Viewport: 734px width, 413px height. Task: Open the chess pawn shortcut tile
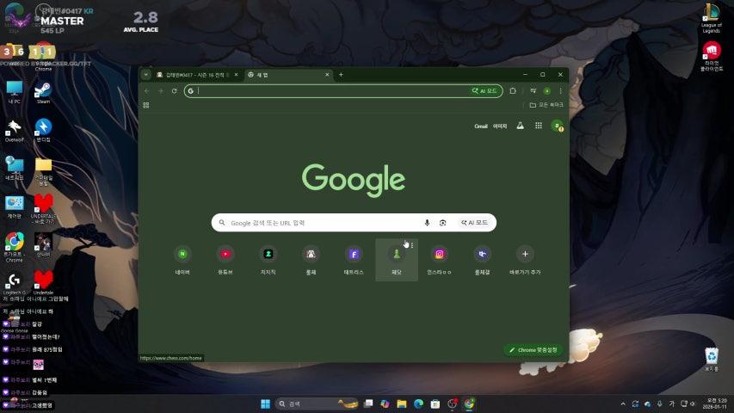[x=397, y=260]
